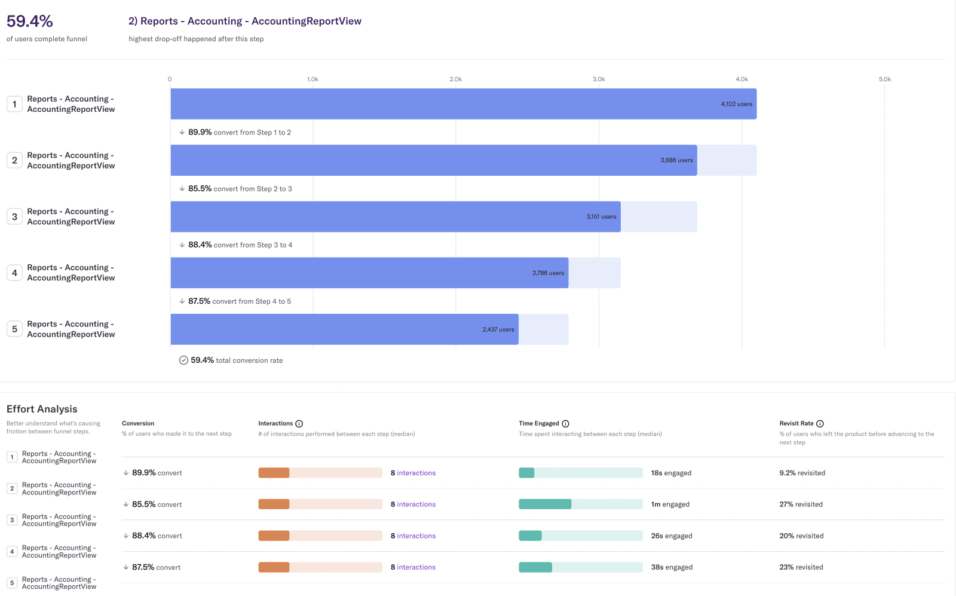Image resolution: width=956 pixels, height=596 pixels.
Task: Click the step 3 number badge in funnel
Action: (14, 216)
